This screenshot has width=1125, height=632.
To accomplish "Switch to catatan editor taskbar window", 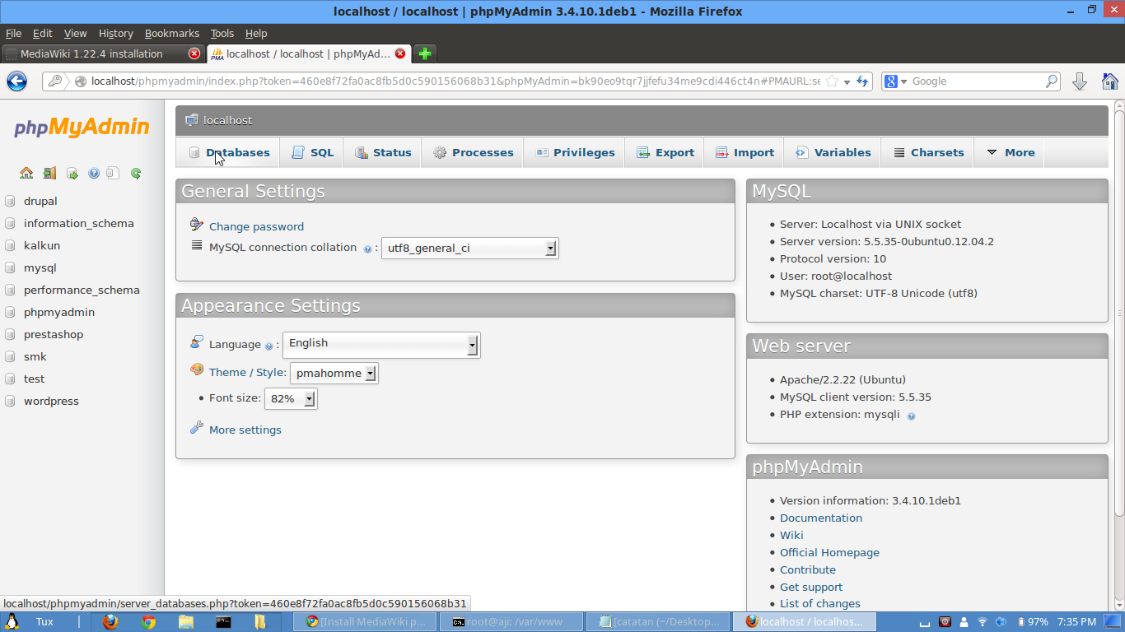I will click(657, 621).
